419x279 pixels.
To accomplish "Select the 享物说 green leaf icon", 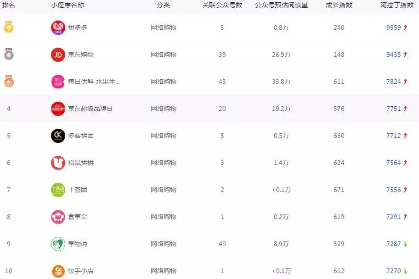I will [x=58, y=244].
